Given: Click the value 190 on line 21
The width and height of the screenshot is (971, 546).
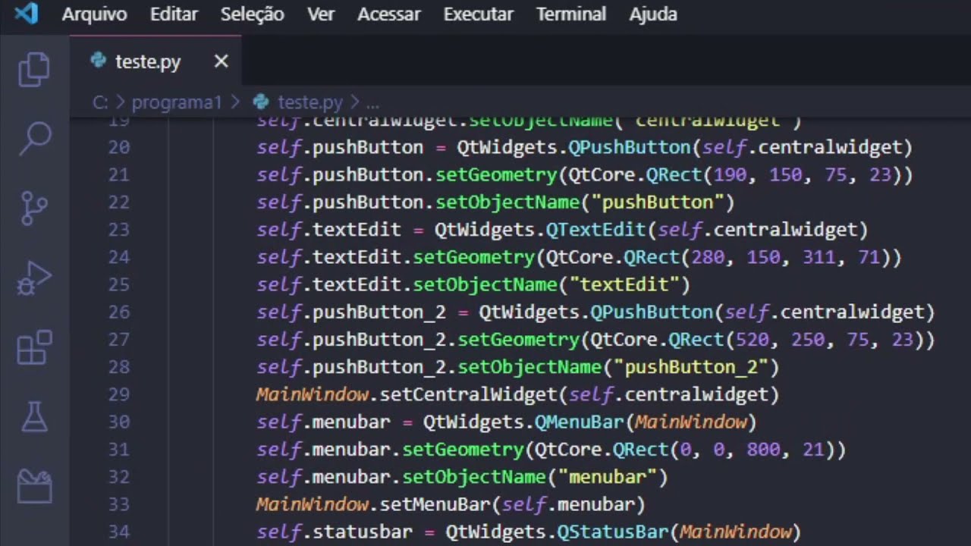Looking at the screenshot, I should 730,175.
